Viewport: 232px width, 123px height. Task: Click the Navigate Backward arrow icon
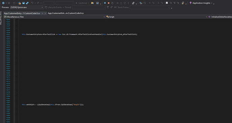point(3,3)
